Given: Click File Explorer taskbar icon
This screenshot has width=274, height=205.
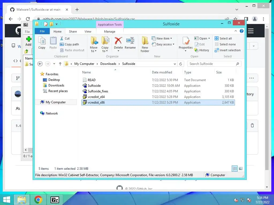Looking at the screenshot, I should [22, 200].
